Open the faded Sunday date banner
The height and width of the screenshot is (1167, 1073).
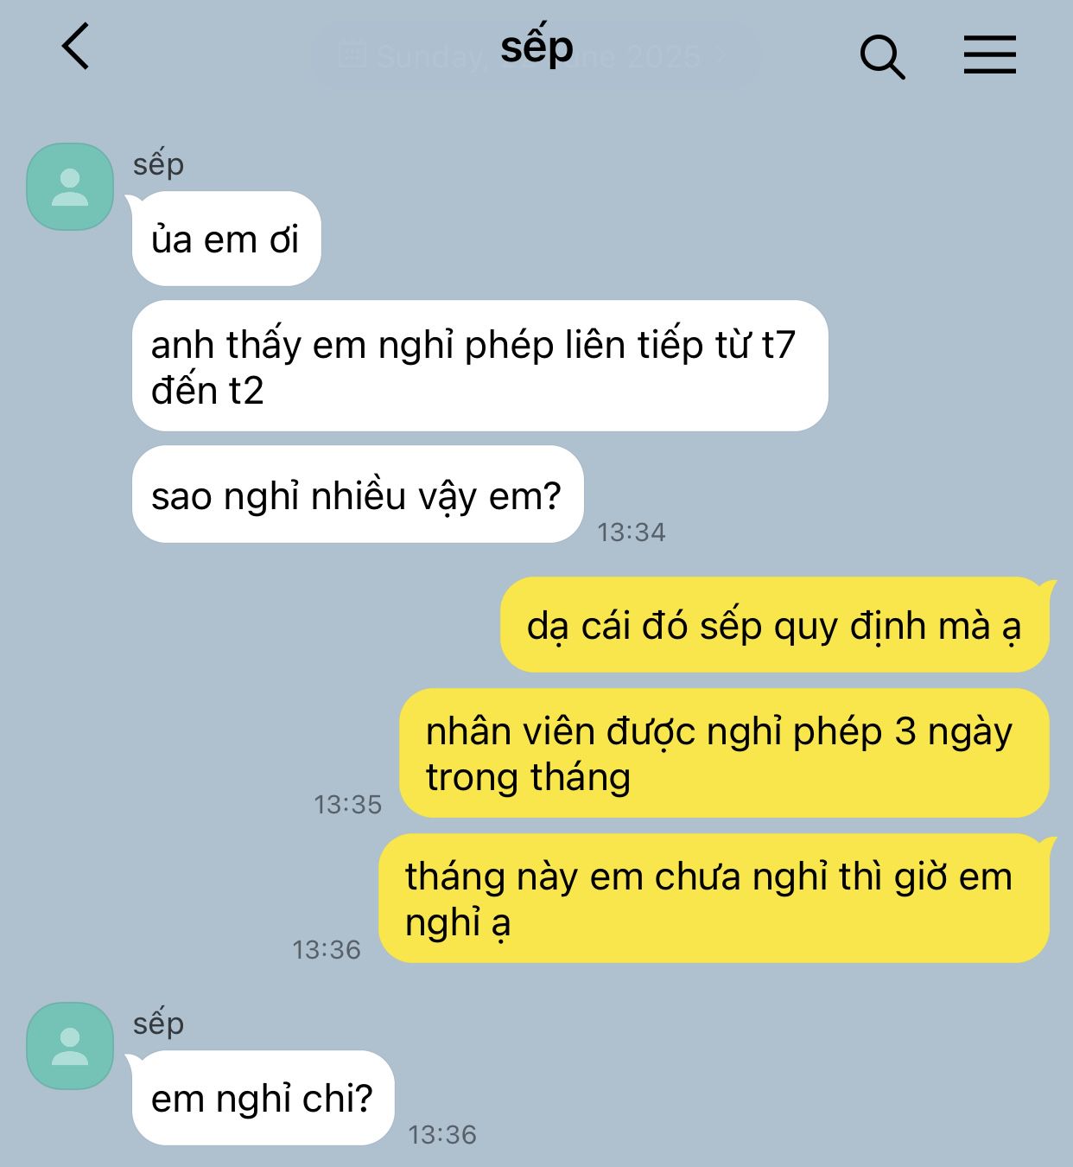[536, 56]
